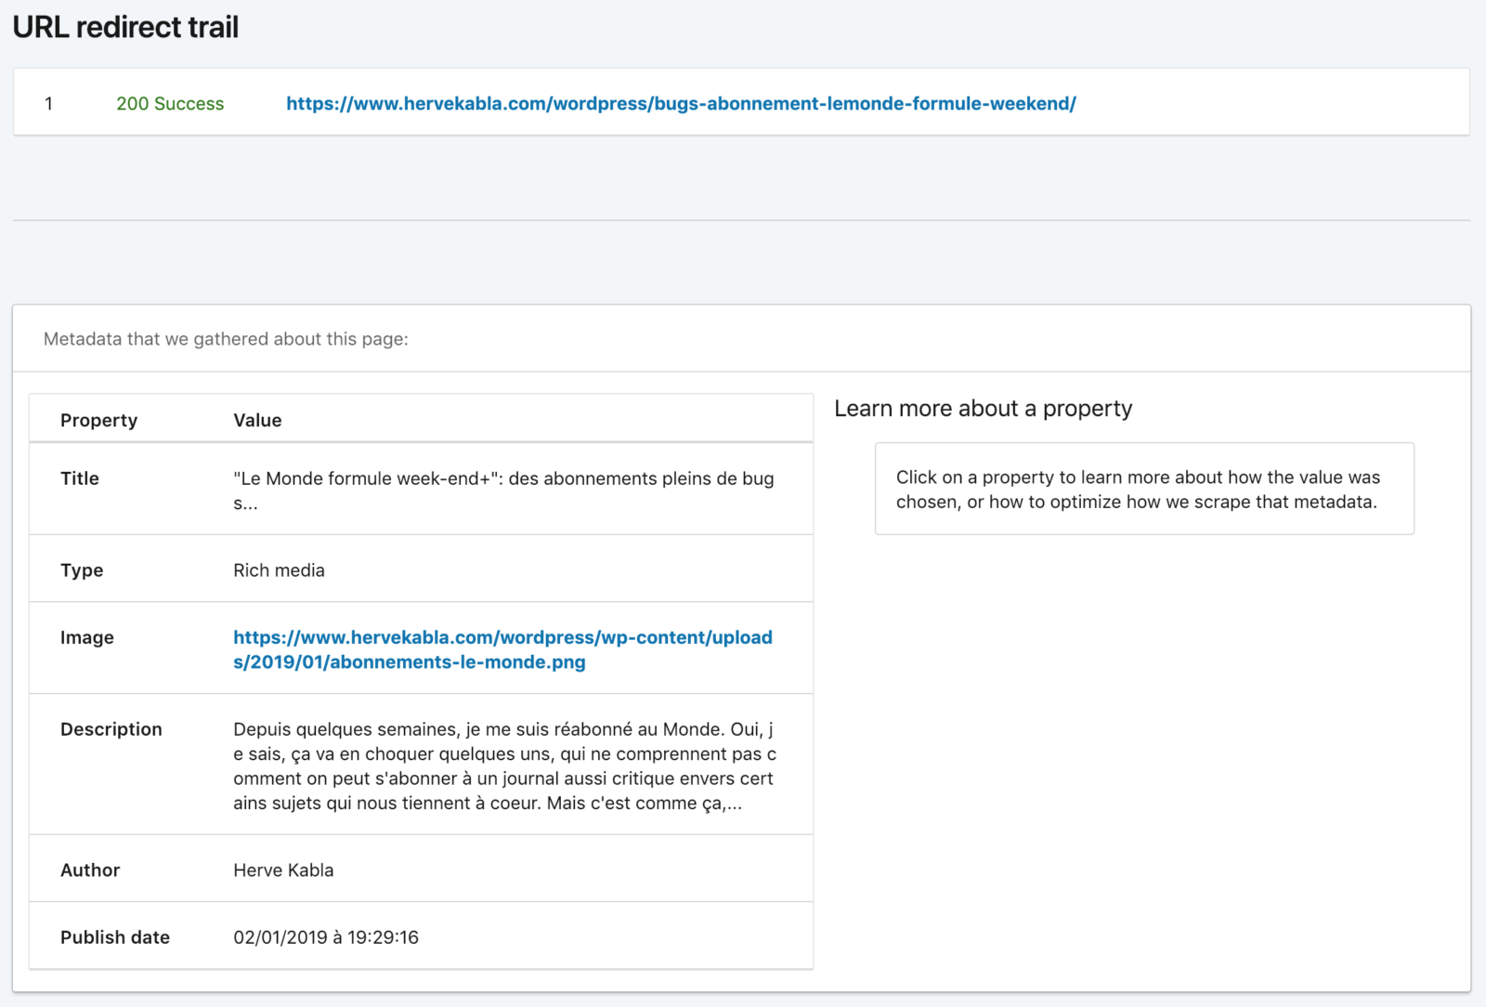Select the 'Herve Kabla' author value
Screen dimensions: 1486x1007
(283, 870)
